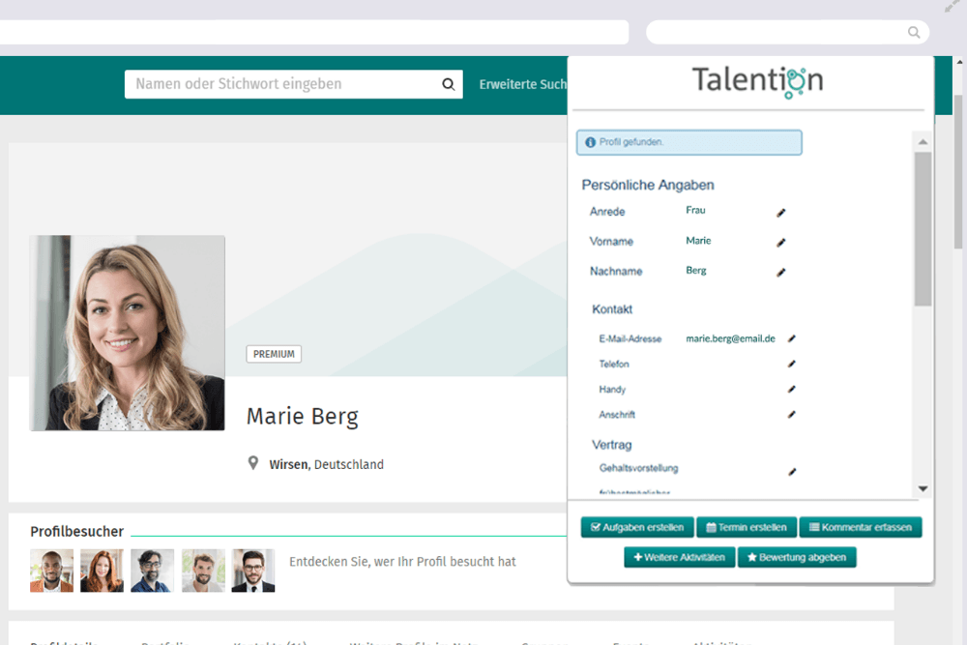Screen dimensions: 967x645
Task: Open first profile visitor thumbnail
Action: 52,571
